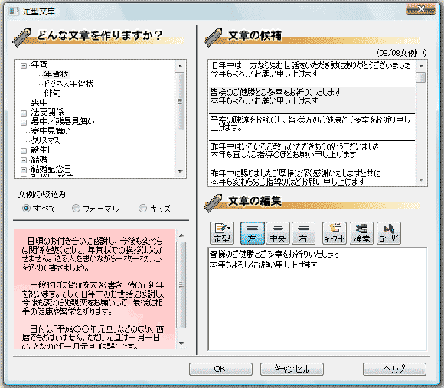Expand the 結婚記念日 tree node
This screenshot has height=388, width=444.
(24, 169)
